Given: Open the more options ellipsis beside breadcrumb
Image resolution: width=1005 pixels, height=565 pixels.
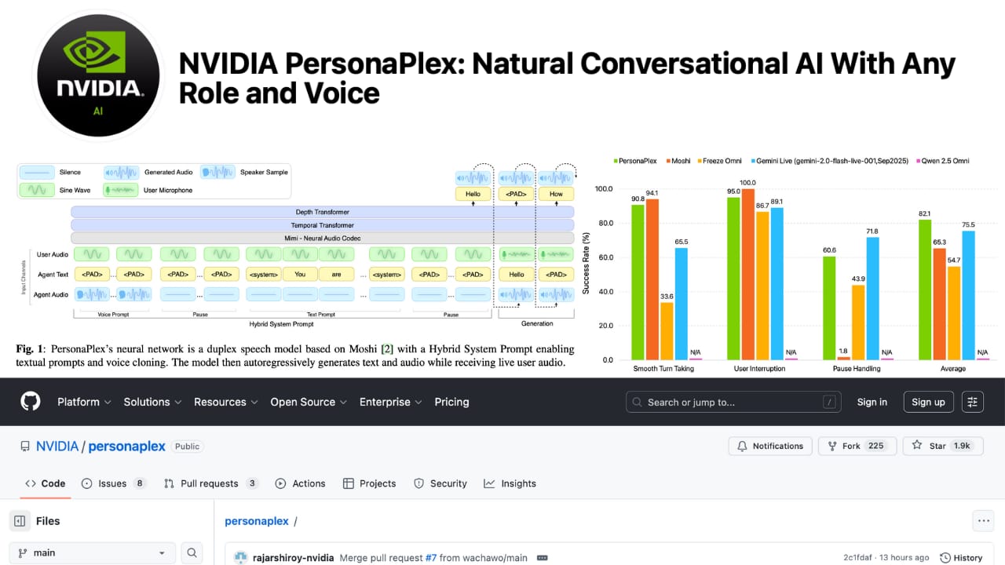Looking at the screenshot, I should point(982,520).
